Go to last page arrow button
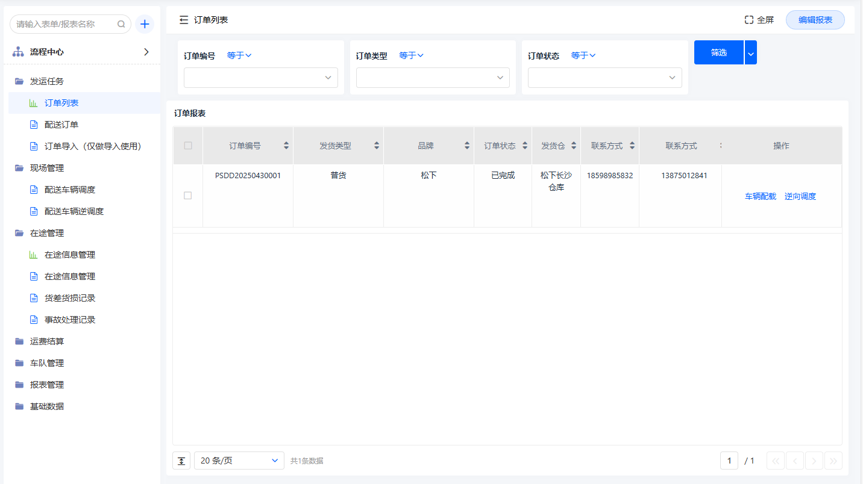This screenshot has width=863, height=484. 833,461
